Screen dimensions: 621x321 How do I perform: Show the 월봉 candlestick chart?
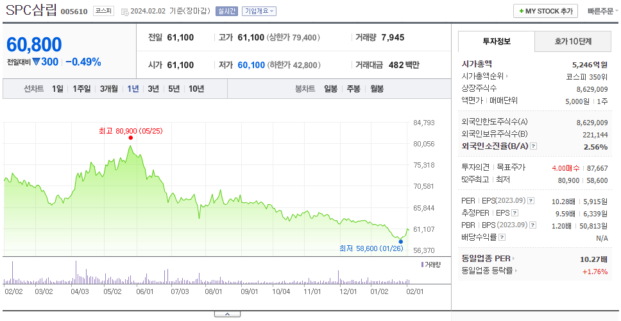377,89
